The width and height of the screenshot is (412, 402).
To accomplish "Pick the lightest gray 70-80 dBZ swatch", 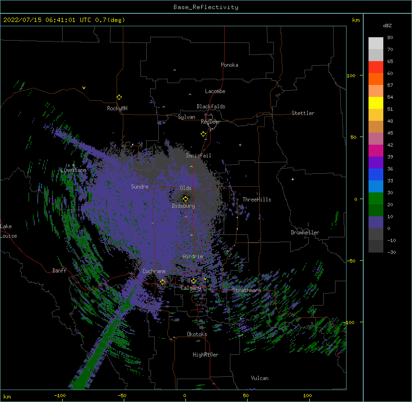I will pyautogui.click(x=376, y=43).
